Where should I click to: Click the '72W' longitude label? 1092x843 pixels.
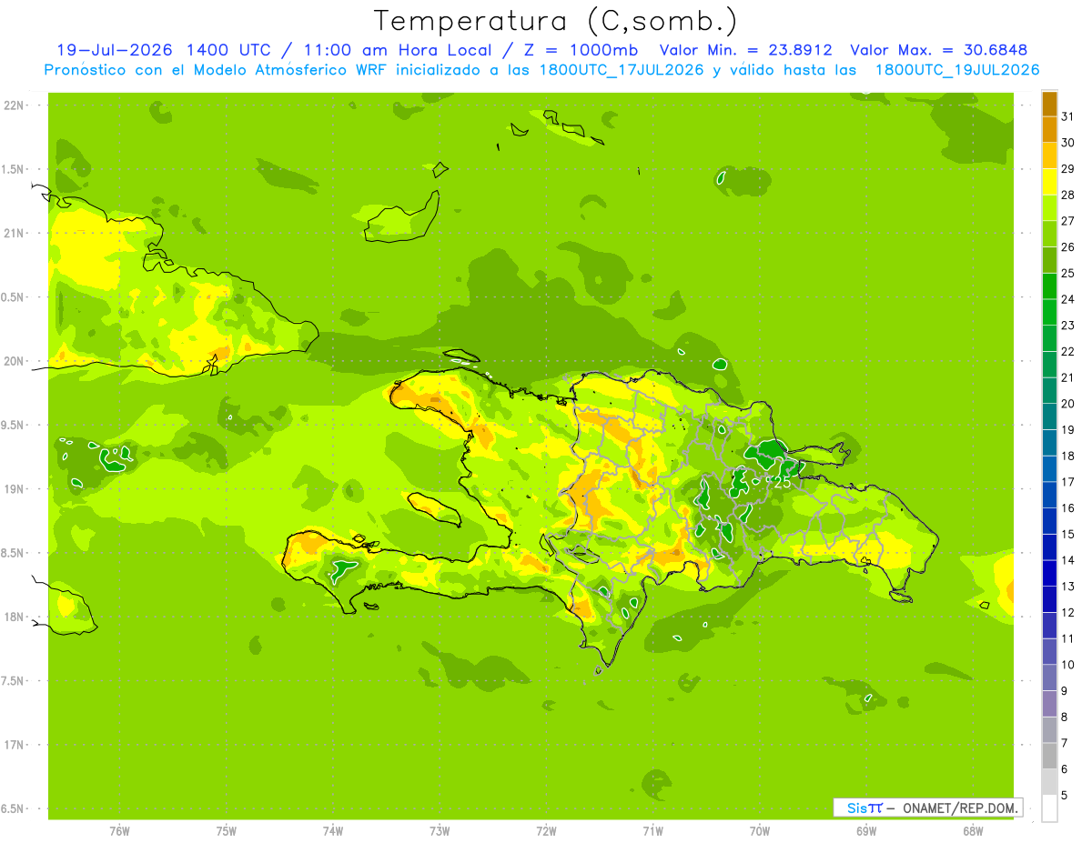click(x=546, y=831)
